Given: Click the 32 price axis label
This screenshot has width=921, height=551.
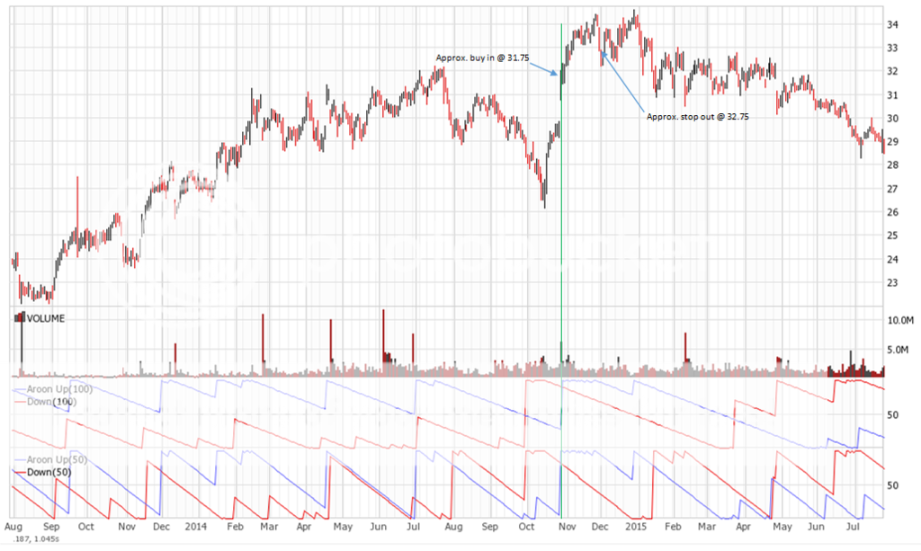Looking at the screenshot, I should (893, 72).
